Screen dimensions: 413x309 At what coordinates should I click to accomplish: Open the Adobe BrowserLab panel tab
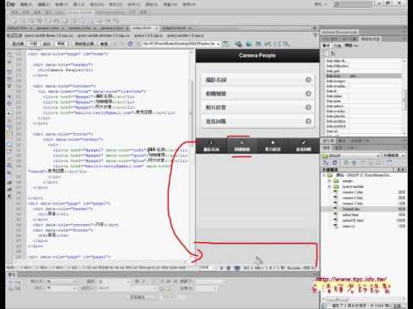coord(340,32)
